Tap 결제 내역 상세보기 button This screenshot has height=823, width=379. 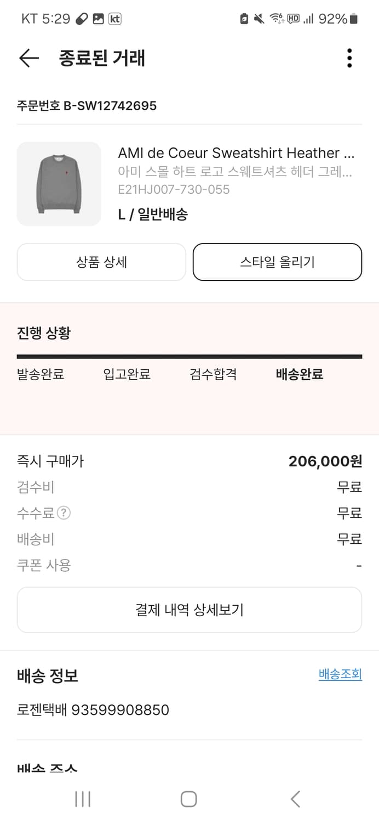[190, 609]
